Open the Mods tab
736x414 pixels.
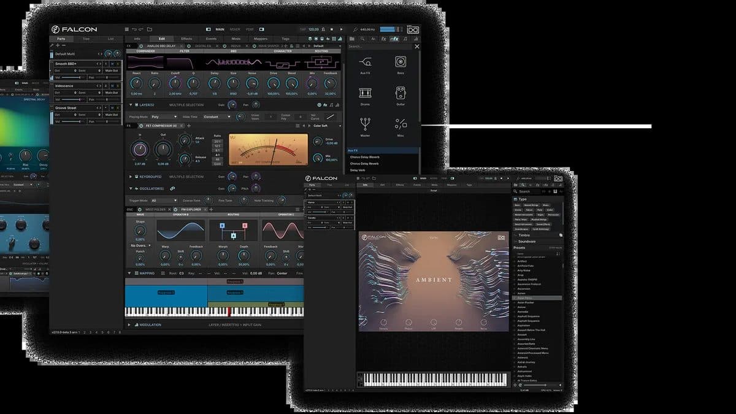[236, 39]
